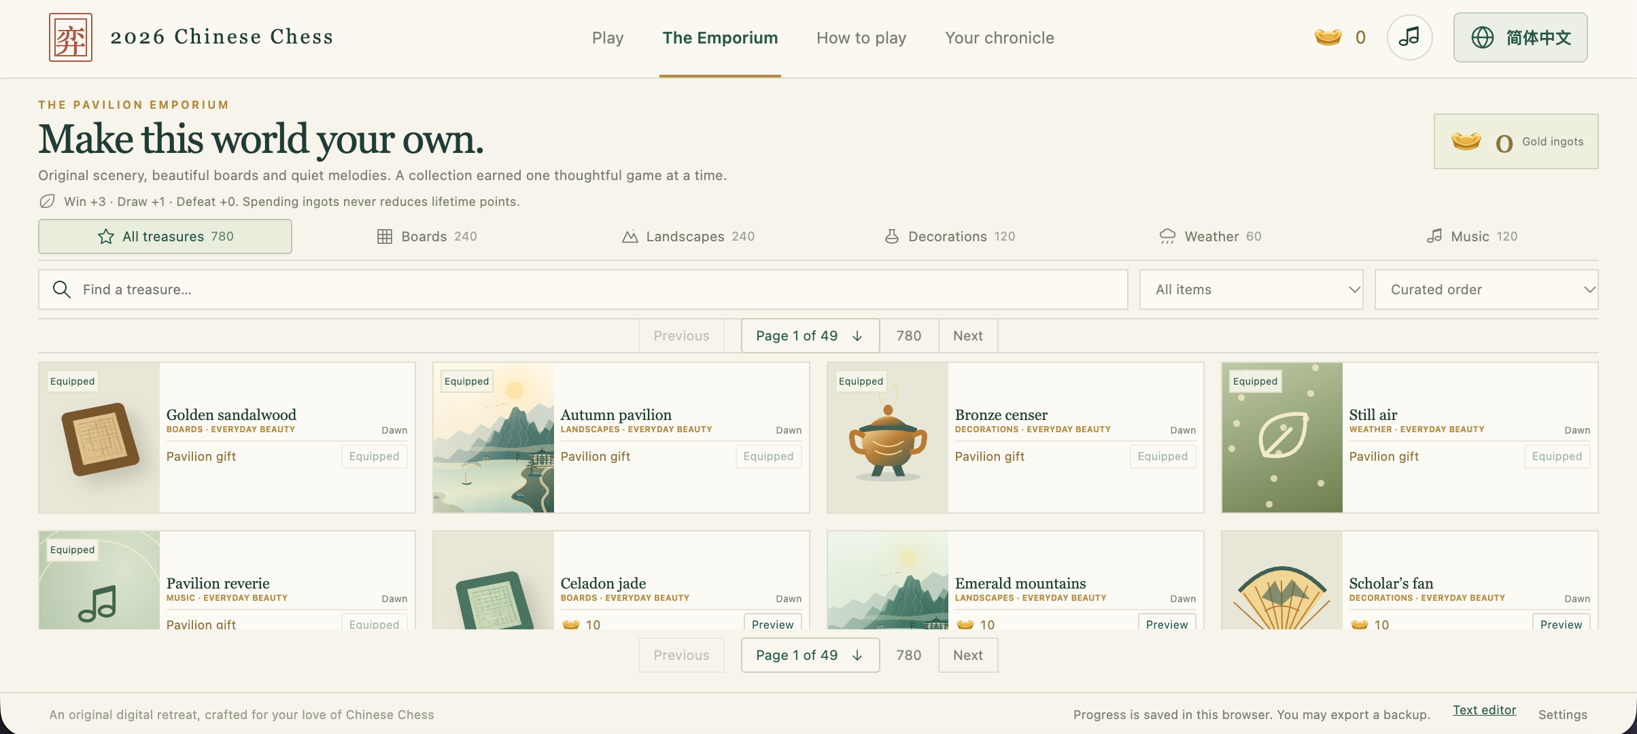
Task: Open the Curated order sort dropdown
Action: [1487, 290]
